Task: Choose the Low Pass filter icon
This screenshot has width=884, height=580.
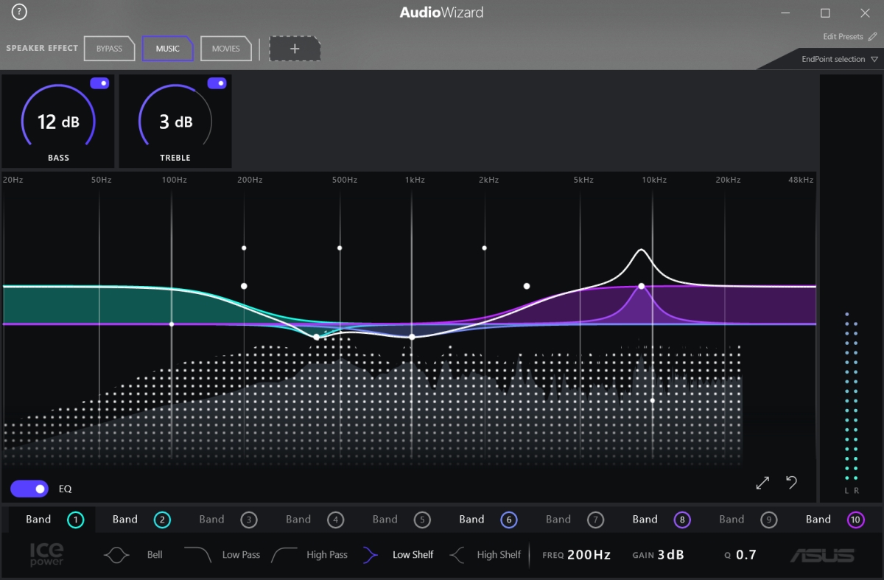Action: tap(197, 555)
